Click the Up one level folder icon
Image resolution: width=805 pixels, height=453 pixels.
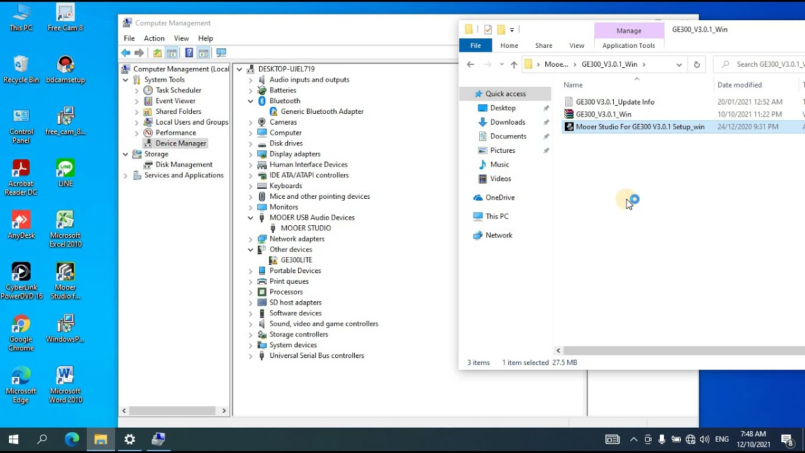tap(157, 53)
